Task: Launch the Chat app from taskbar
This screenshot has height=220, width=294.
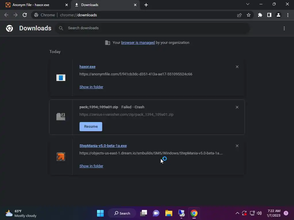Action: click(x=156, y=213)
